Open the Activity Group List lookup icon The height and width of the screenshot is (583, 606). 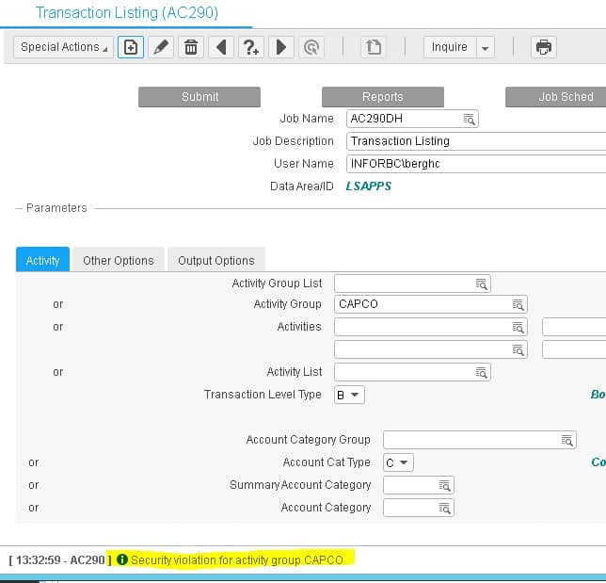click(x=481, y=283)
